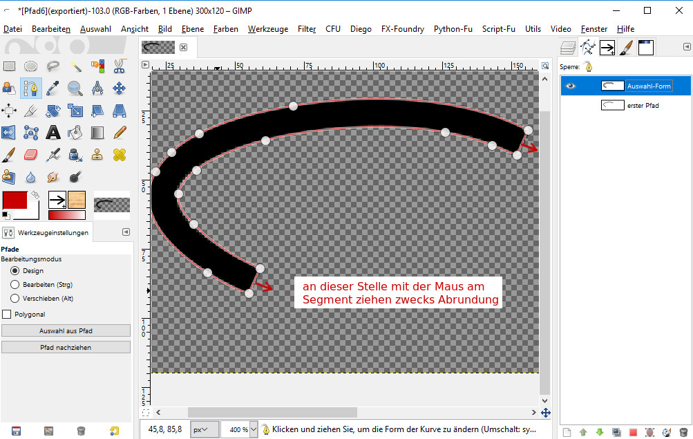This screenshot has height=439, width=693.
Task: Open the Datei menu
Action: tap(12, 29)
